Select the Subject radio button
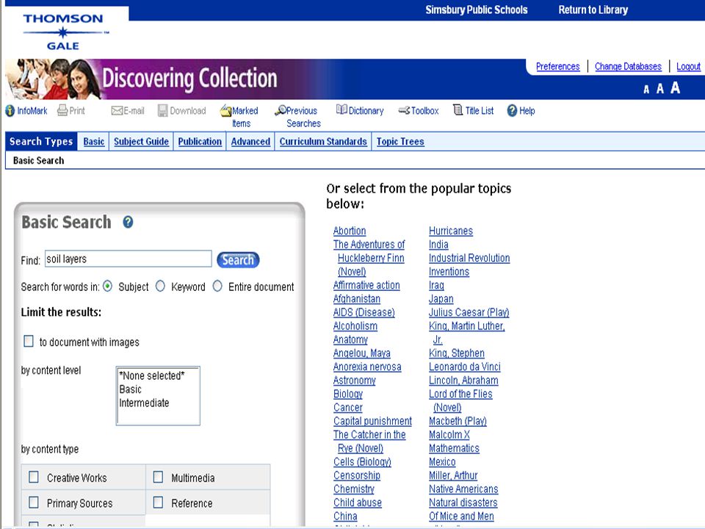Image resolution: width=705 pixels, height=529 pixels. coord(107,286)
